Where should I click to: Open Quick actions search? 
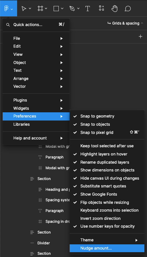(36, 25)
